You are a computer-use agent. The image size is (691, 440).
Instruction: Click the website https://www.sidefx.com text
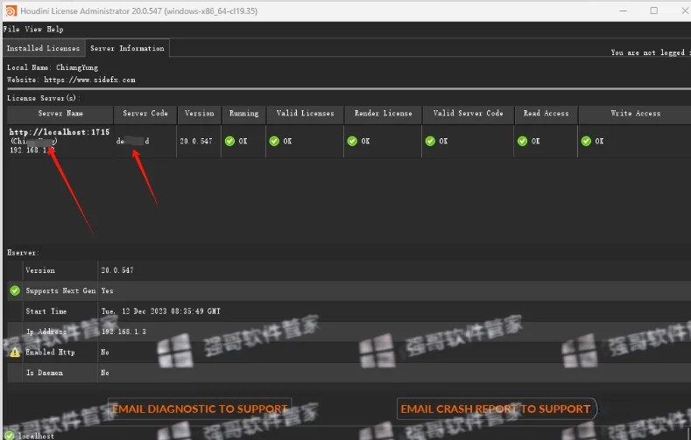90,80
